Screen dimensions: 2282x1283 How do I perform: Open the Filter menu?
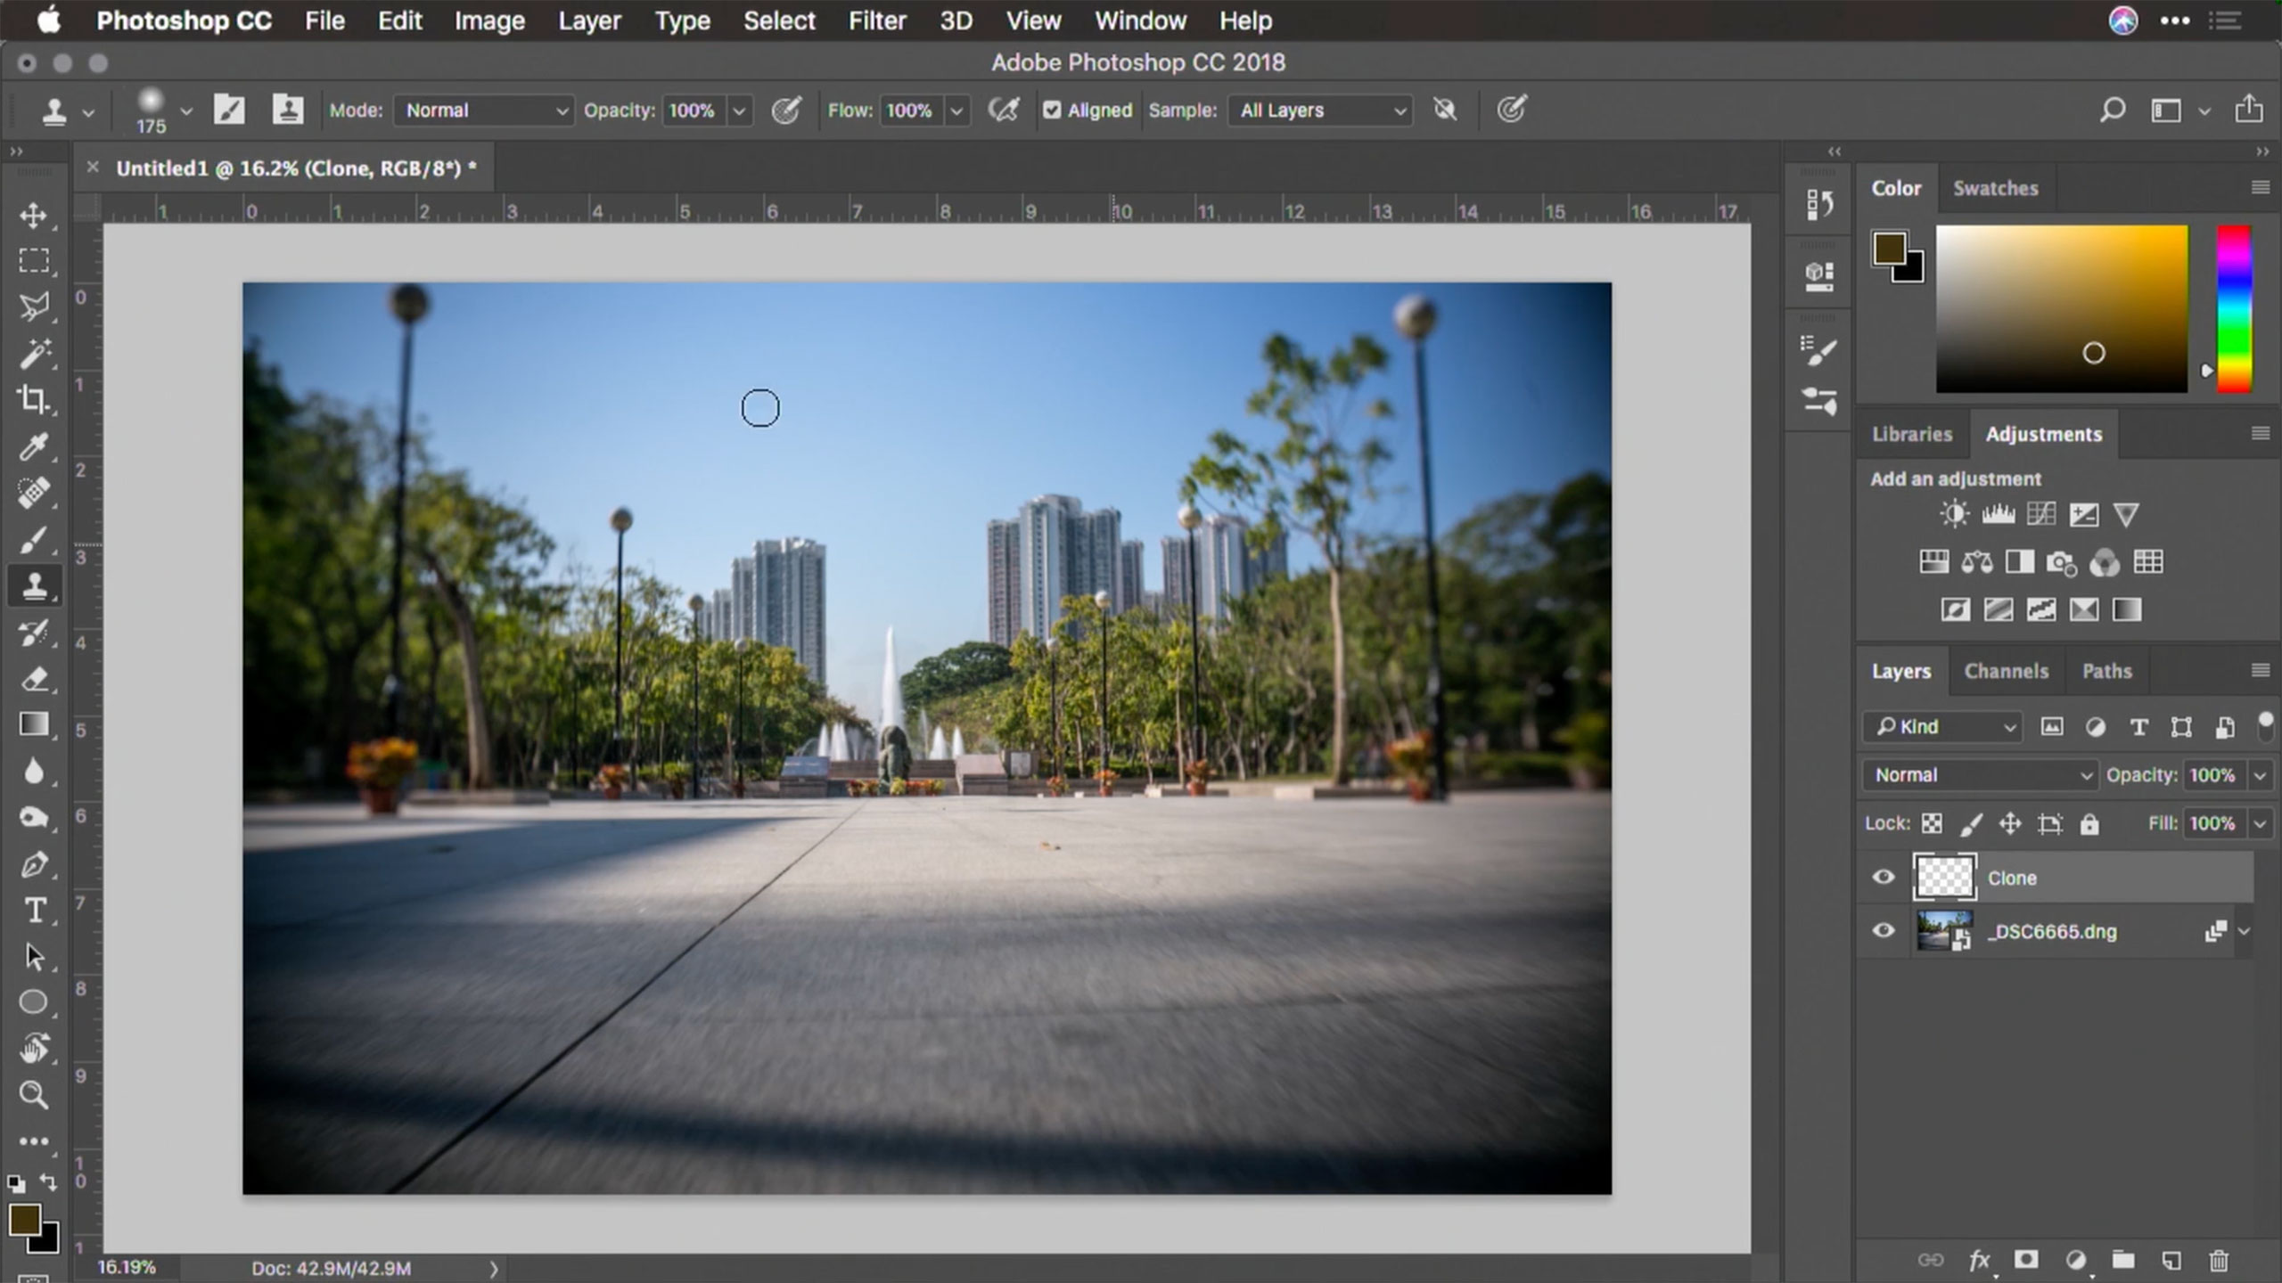(876, 20)
